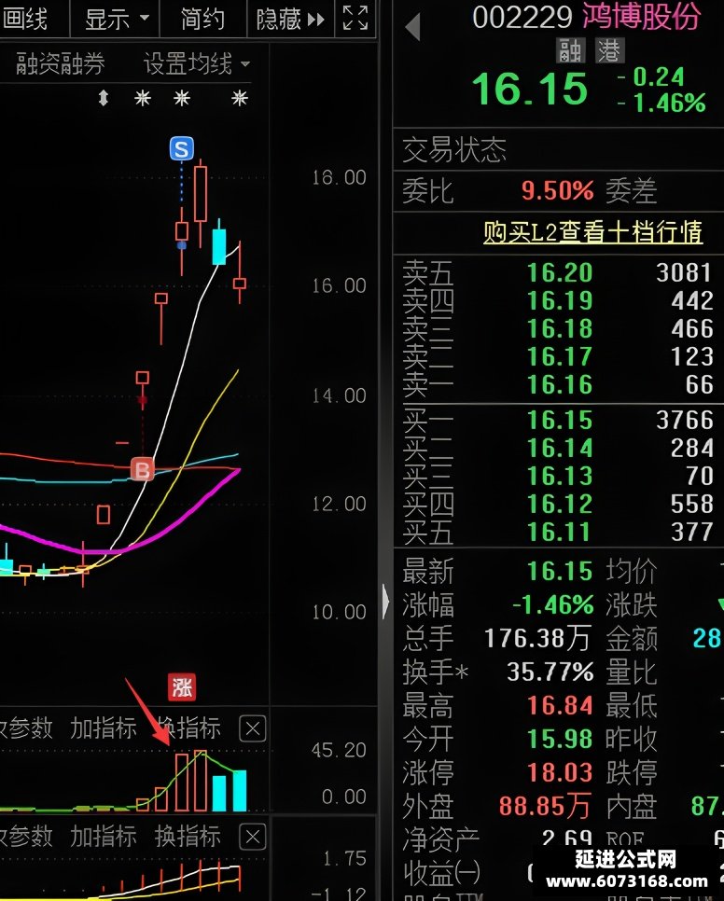Click 换指标 in the lower panel
The image size is (724, 901).
(x=188, y=836)
